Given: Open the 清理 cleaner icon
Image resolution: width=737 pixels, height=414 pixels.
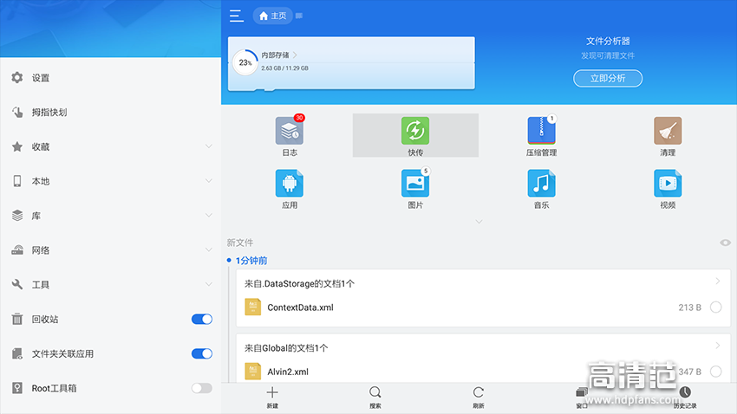Looking at the screenshot, I should (668, 135).
